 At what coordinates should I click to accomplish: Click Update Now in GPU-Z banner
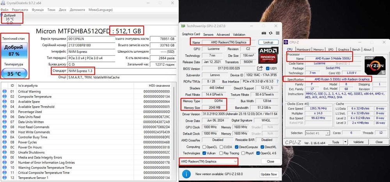[x=269, y=174]
